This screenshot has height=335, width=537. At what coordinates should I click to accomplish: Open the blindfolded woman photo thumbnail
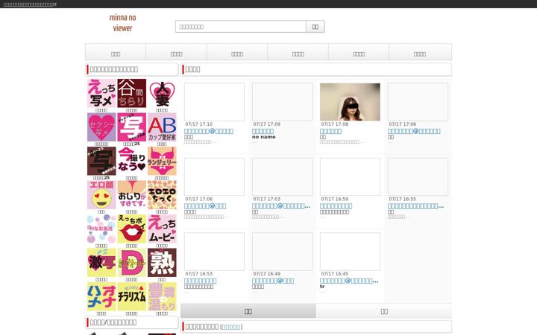(350, 102)
